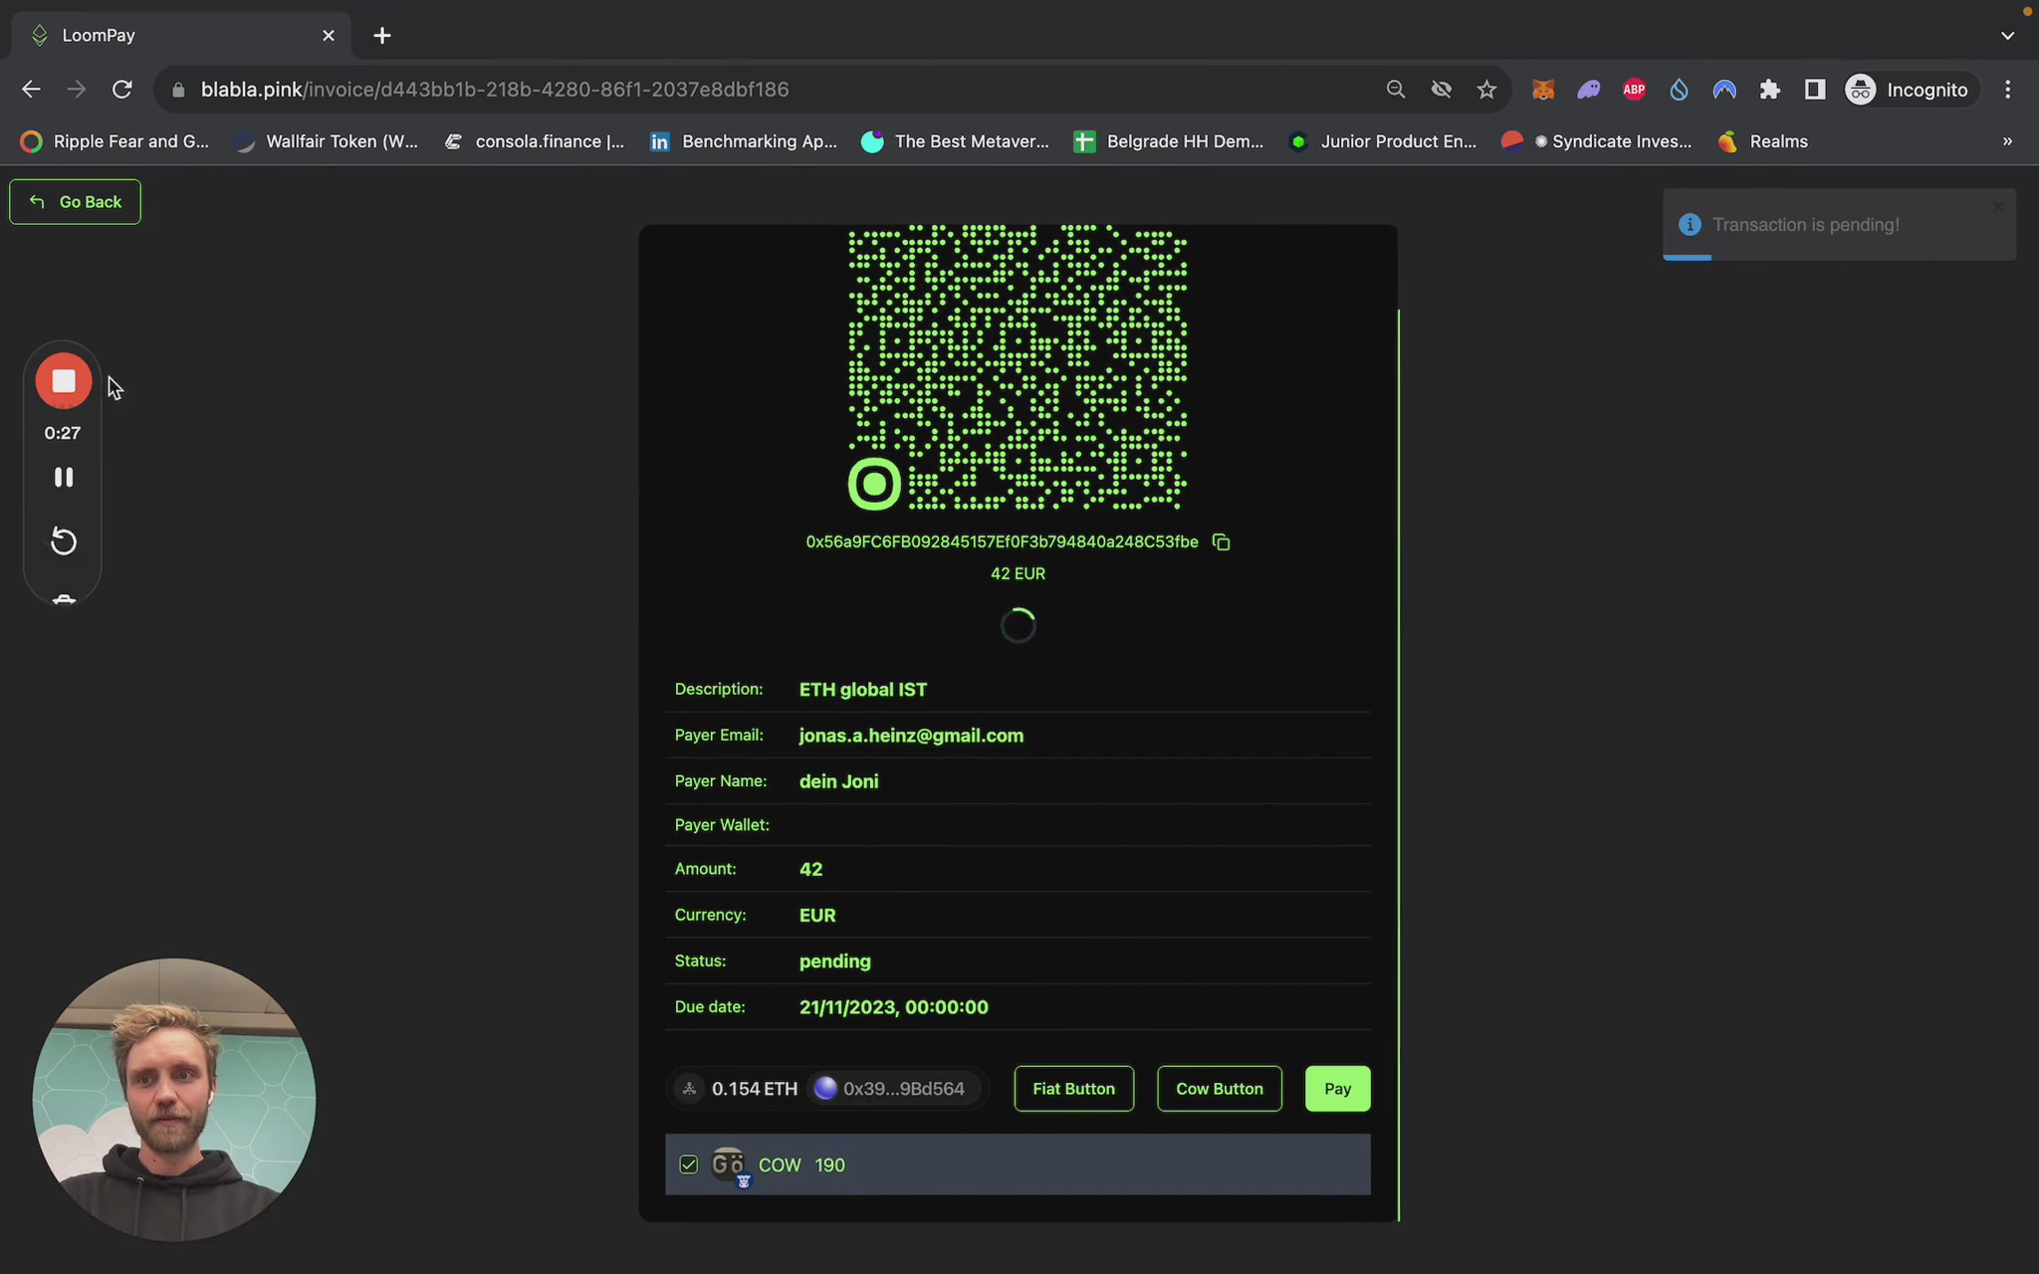The image size is (2039, 1274).
Task: Toggle the browser side panel icon
Action: tap(1815, 90)
